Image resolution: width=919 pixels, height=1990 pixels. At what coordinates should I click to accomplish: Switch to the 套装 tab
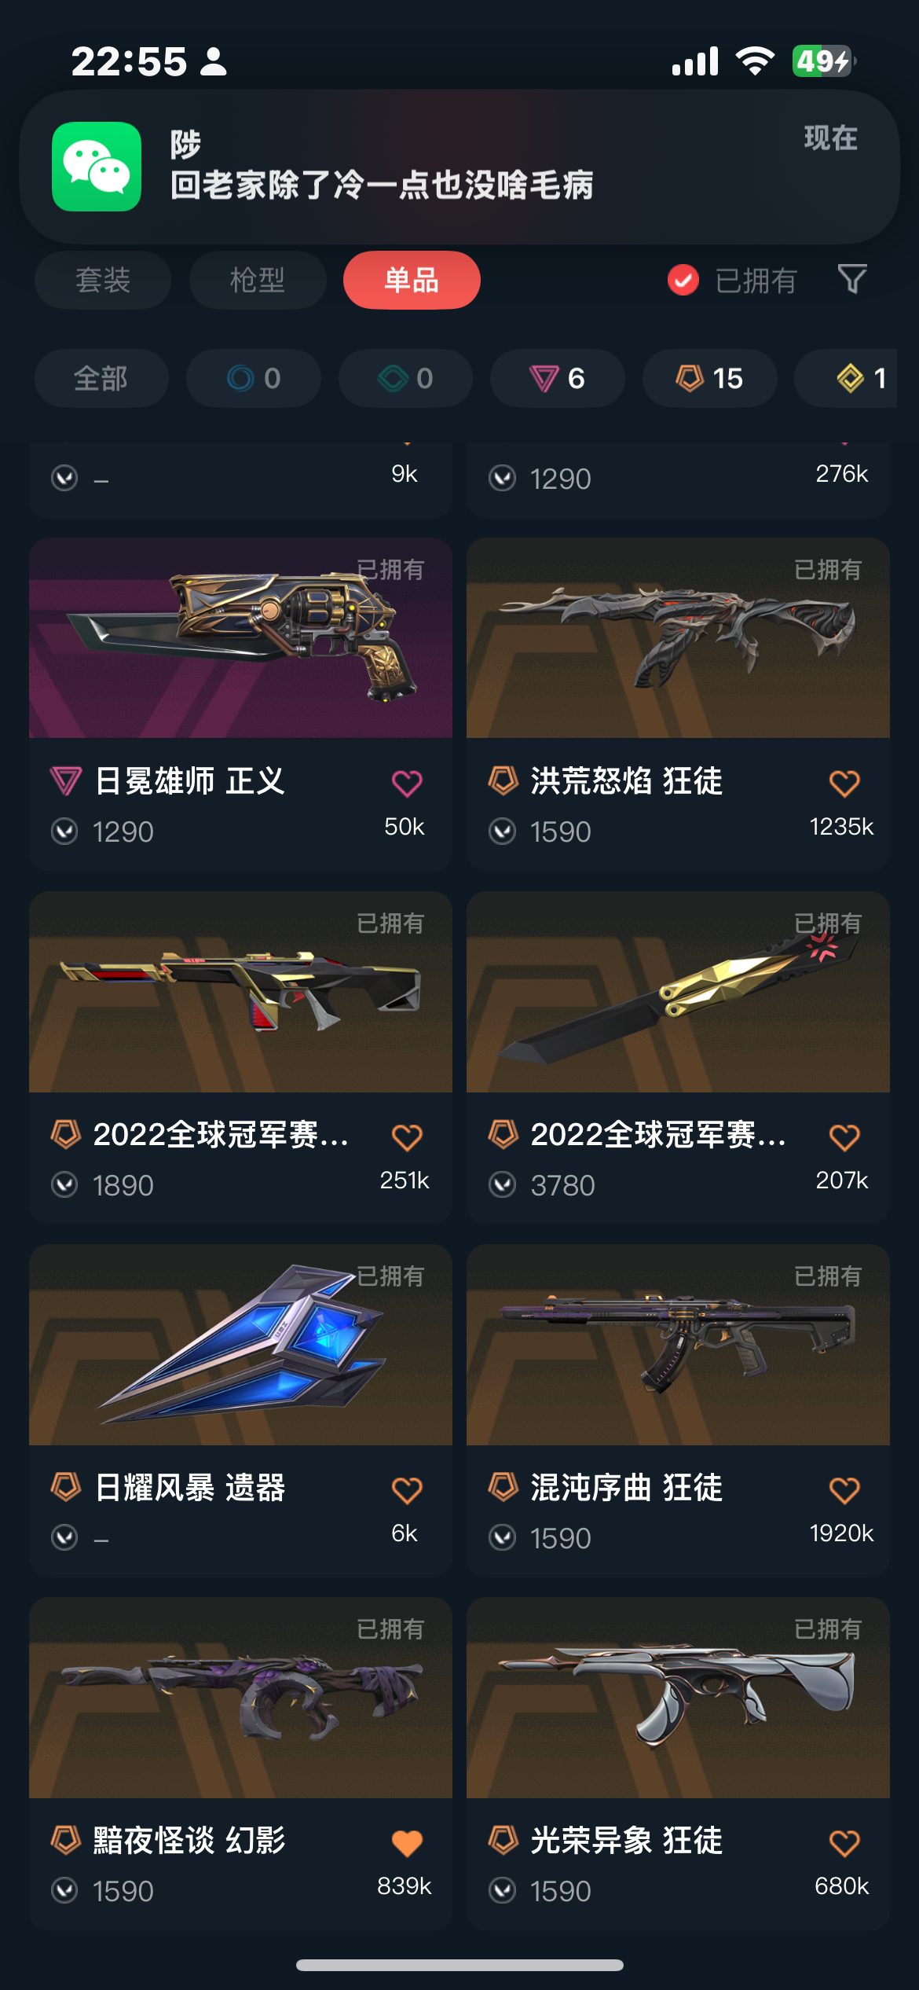pyautogui.click(x=103, y=280)
